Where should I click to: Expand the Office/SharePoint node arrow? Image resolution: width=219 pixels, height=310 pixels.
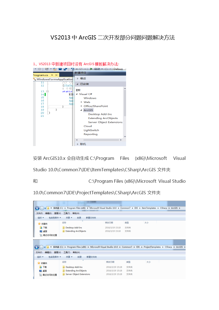[81, 106]
